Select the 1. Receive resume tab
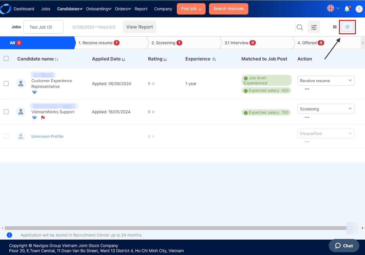 coord(111,43)
